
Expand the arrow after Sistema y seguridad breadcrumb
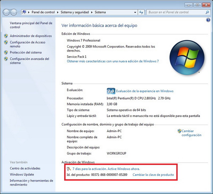(92, 12)
